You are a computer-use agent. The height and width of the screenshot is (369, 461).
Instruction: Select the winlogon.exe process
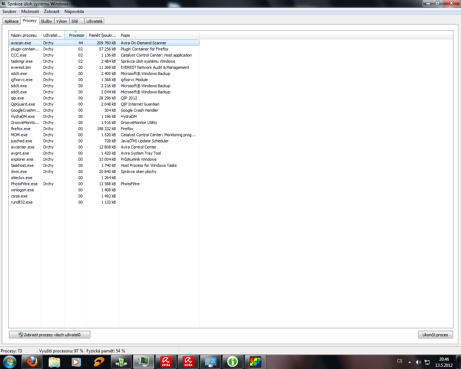[x=104, y=190]
